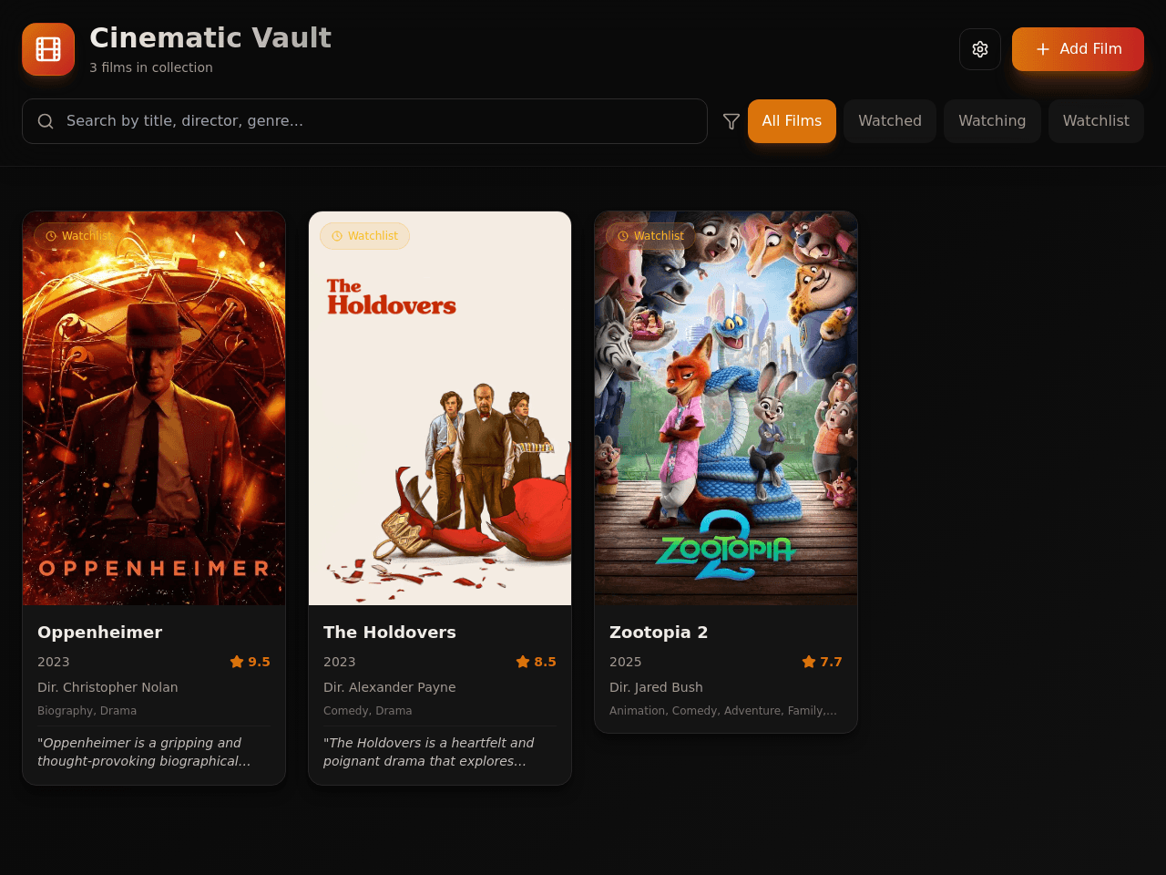Select the All Films tab
The height and width of the screenshot is (875, 1166).
coord(792,121)
